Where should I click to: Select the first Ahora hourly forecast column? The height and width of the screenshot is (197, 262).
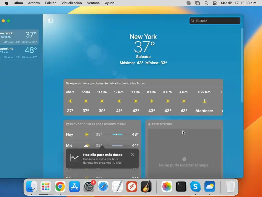(70, 101)
